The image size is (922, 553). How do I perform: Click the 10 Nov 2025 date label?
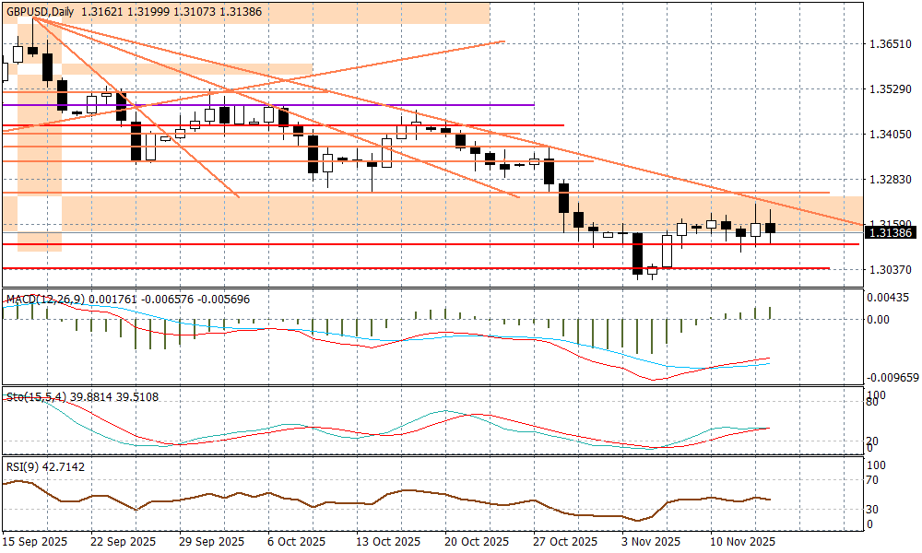pyautogui.click(x=740, y=541)
